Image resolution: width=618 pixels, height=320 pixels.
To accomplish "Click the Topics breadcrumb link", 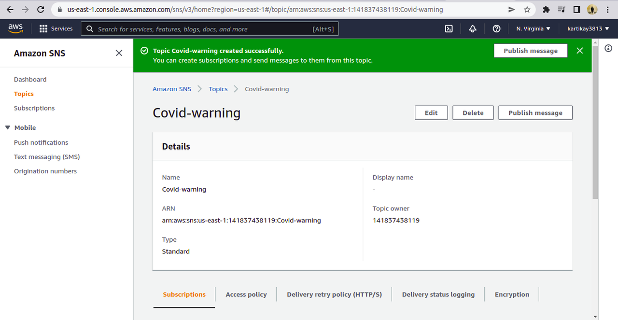I will 218,89.
